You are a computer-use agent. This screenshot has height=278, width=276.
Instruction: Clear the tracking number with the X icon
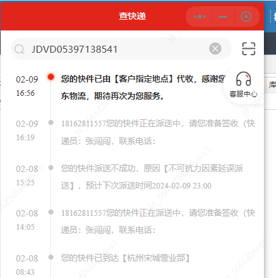[x=215, y=49]
